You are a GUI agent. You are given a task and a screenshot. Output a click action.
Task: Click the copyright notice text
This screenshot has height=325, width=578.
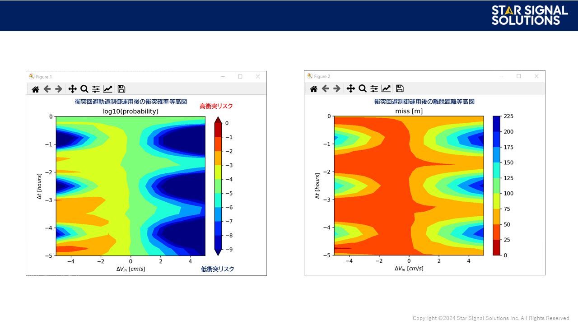[491, 318]
